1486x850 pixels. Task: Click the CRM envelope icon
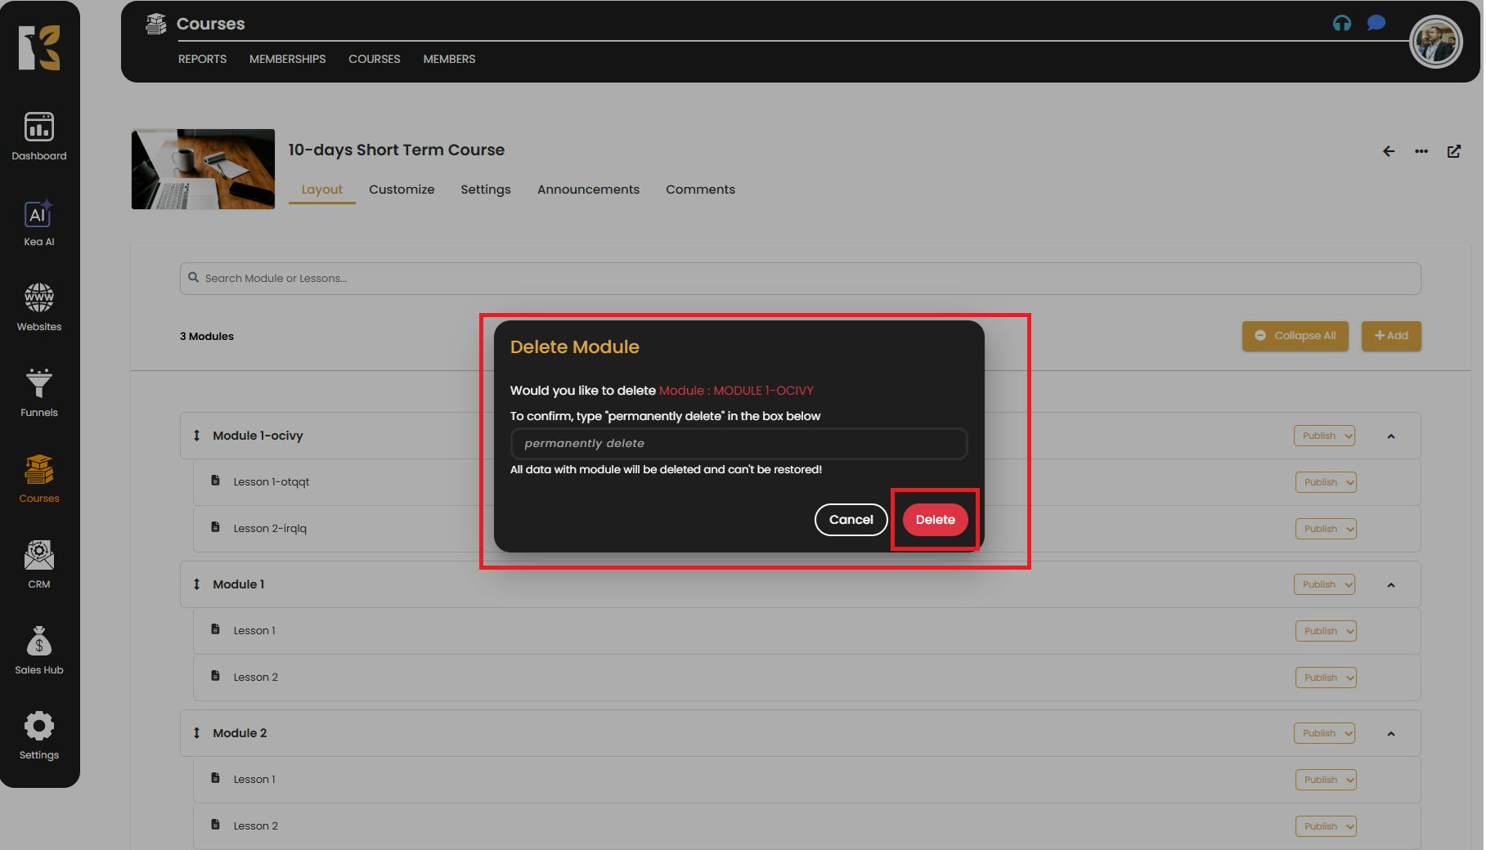[x=38, y=556]
